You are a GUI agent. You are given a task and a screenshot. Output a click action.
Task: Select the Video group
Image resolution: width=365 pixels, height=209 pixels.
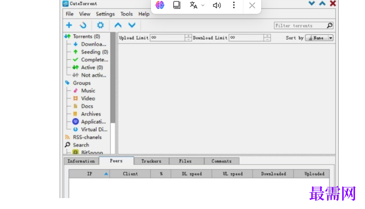[88, 99]
